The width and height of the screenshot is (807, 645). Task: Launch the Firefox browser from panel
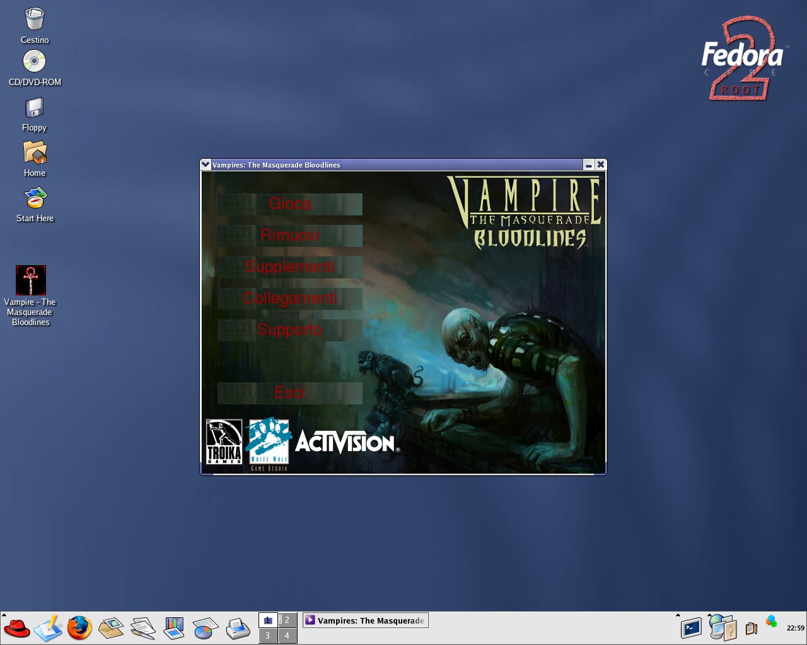coord(79,628)
